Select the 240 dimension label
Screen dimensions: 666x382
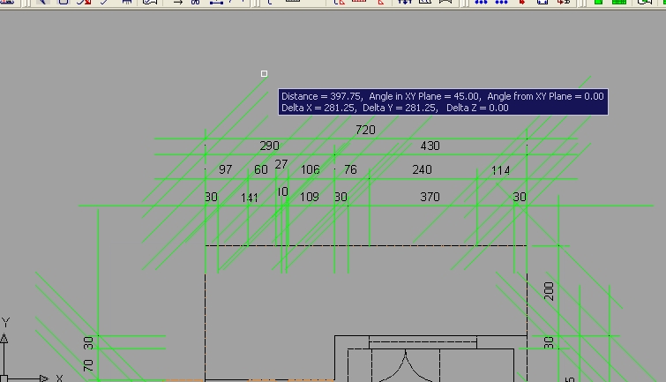(x=423, y=169)
